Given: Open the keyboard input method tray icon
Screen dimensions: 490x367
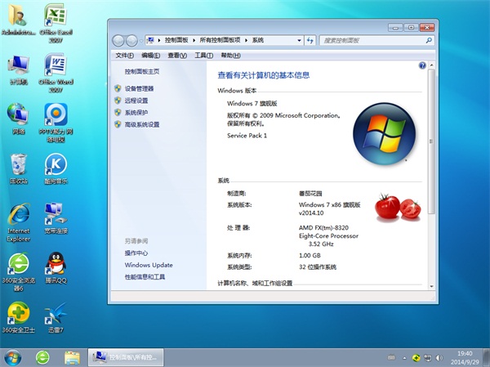Looking at the screenshot, I should click(391, 357).
